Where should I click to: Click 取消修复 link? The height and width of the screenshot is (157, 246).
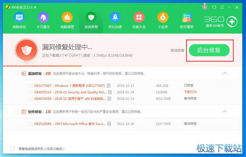tap(178, 50)
